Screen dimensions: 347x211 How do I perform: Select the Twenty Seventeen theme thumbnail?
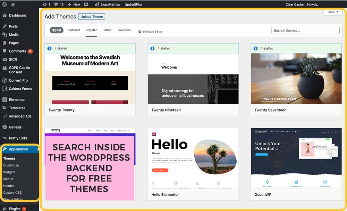296,79
